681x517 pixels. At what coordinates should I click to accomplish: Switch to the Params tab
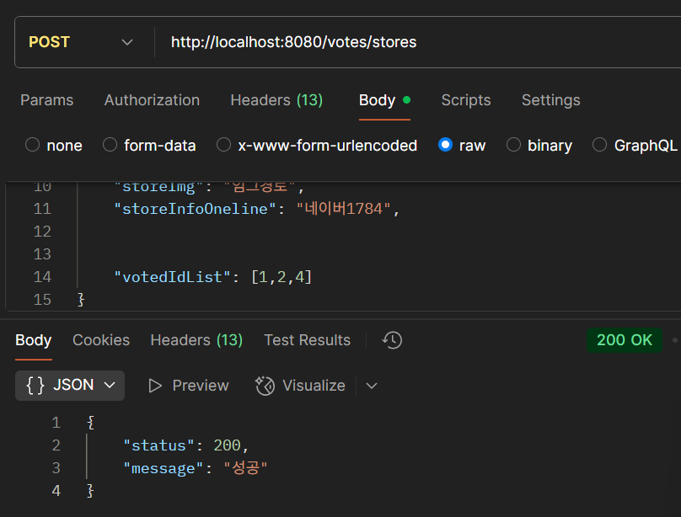click(x=47, y=100)
